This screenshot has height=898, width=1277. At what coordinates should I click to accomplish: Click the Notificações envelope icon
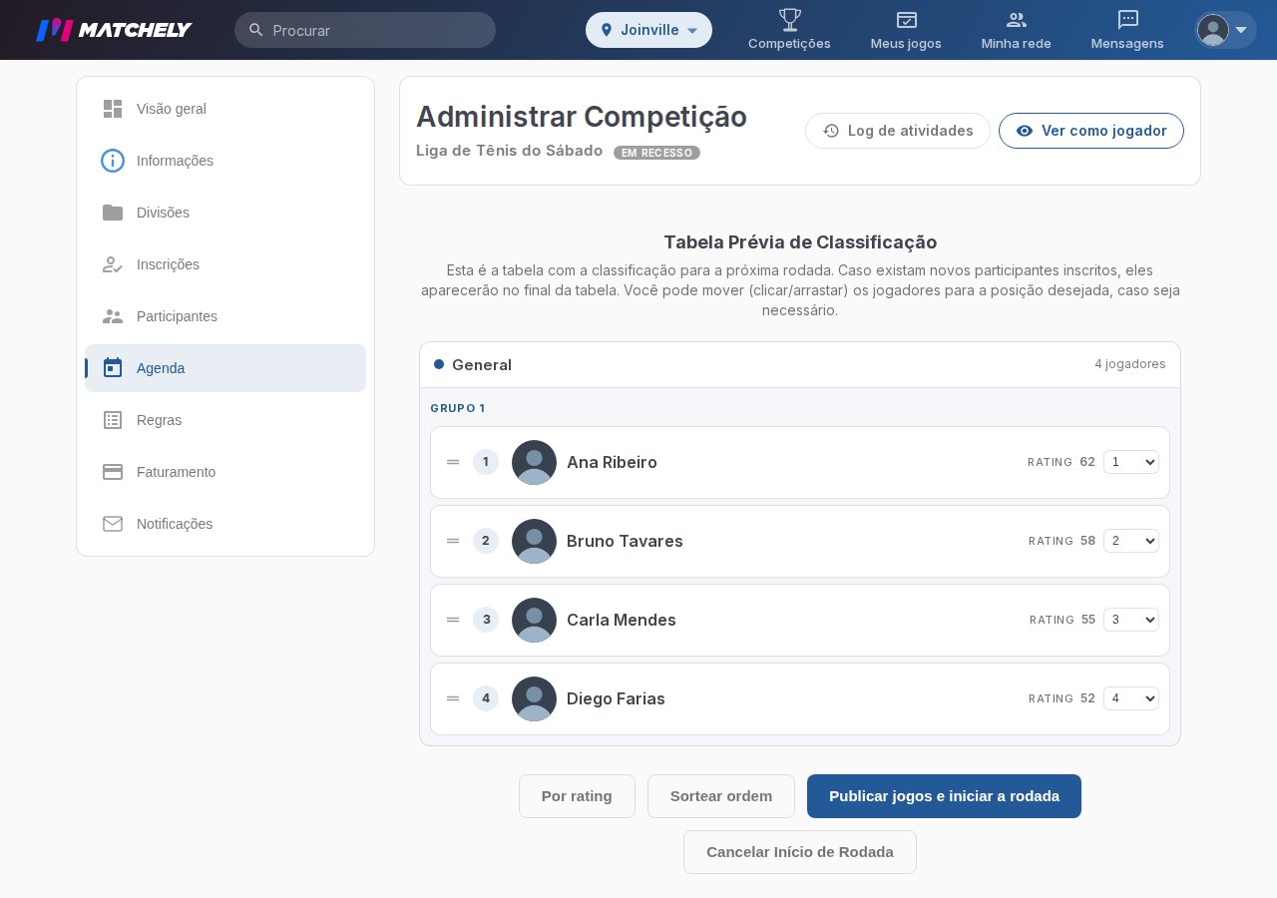coord(113,524)
